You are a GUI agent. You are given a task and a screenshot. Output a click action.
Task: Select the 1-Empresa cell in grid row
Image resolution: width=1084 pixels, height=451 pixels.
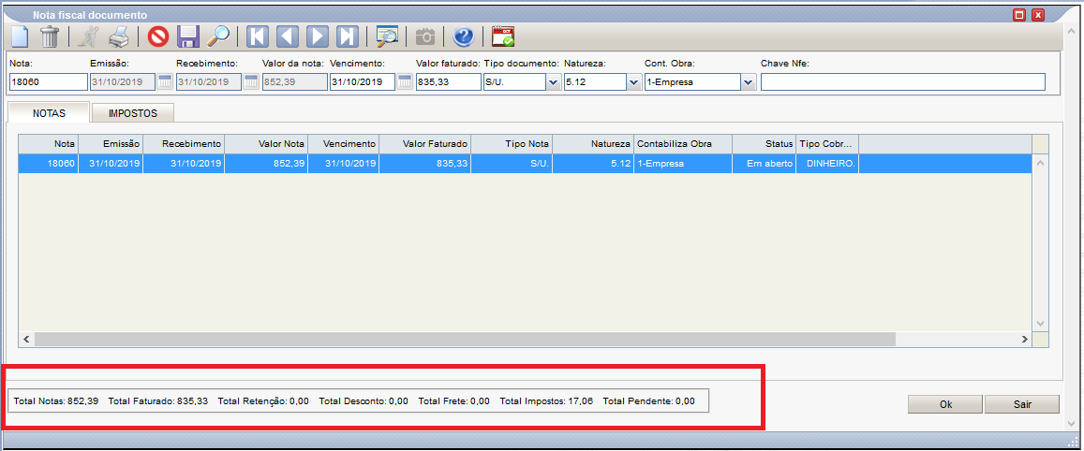(683, 164)
